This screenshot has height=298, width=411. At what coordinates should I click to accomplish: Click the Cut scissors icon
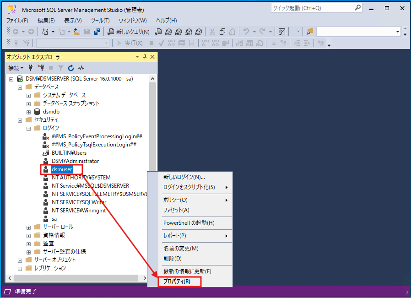[x=212, y=32]
